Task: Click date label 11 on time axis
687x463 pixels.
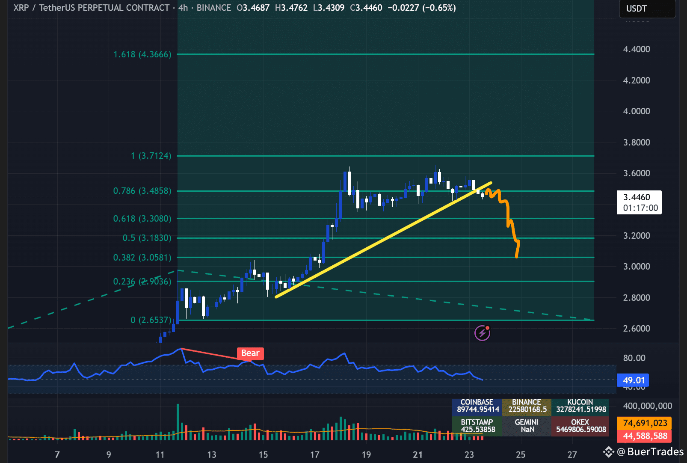Action: (x=160, y=454)
